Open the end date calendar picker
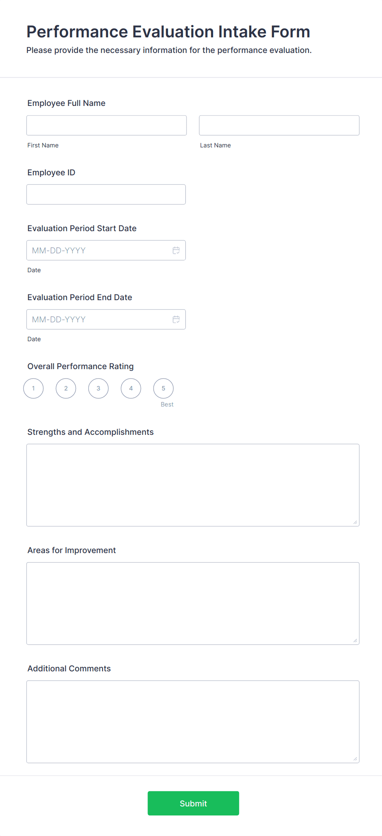The height and width of the screenshot is (836, 382). (x=176, y=319)
